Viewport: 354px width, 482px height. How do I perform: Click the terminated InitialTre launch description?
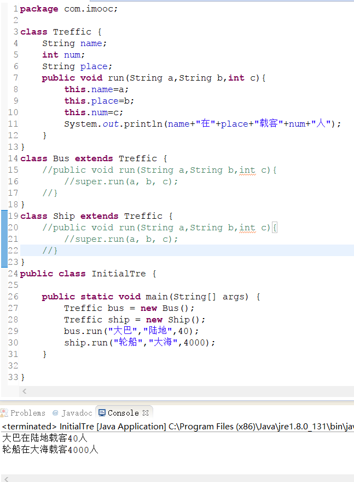(178, 427)
